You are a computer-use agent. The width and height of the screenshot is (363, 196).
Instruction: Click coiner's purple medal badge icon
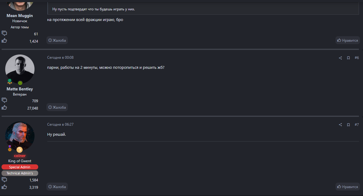click(x=10, y=148)
